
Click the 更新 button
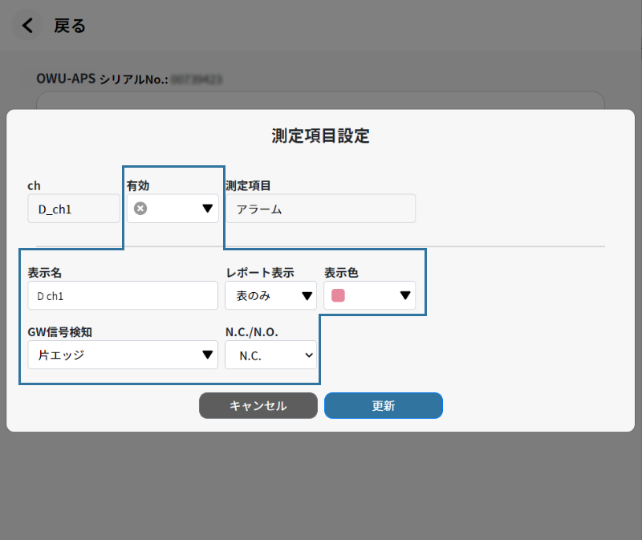[x=384, y=406]
